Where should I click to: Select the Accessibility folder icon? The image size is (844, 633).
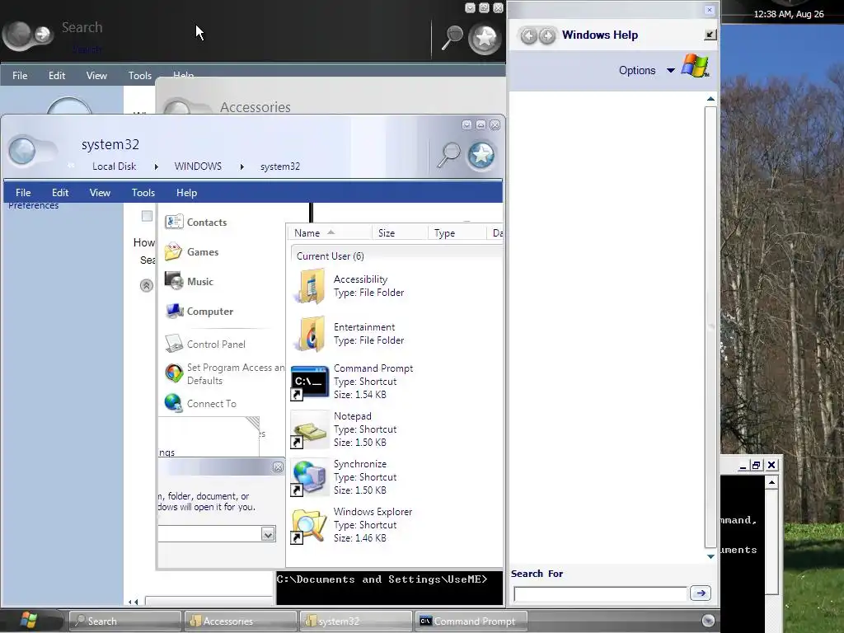310,286
